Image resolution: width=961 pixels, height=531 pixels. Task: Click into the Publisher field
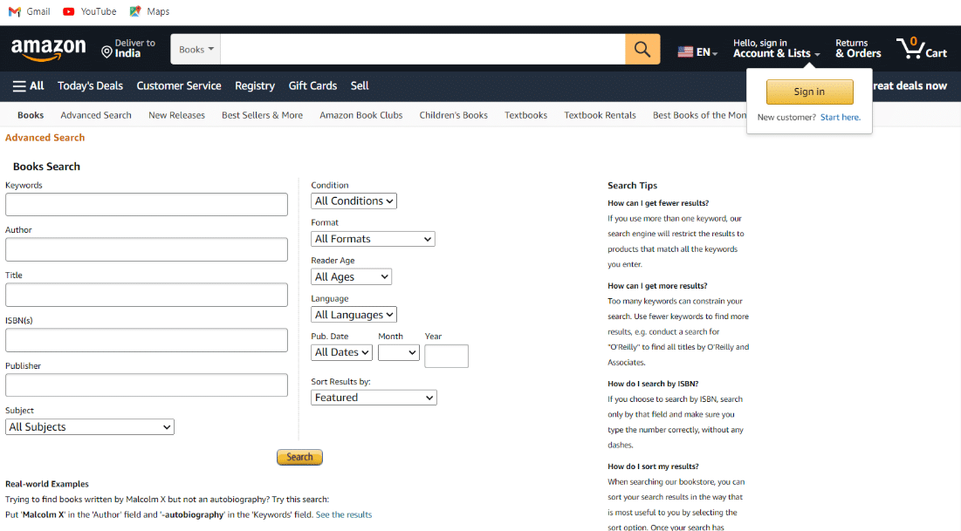pos(147,385)
